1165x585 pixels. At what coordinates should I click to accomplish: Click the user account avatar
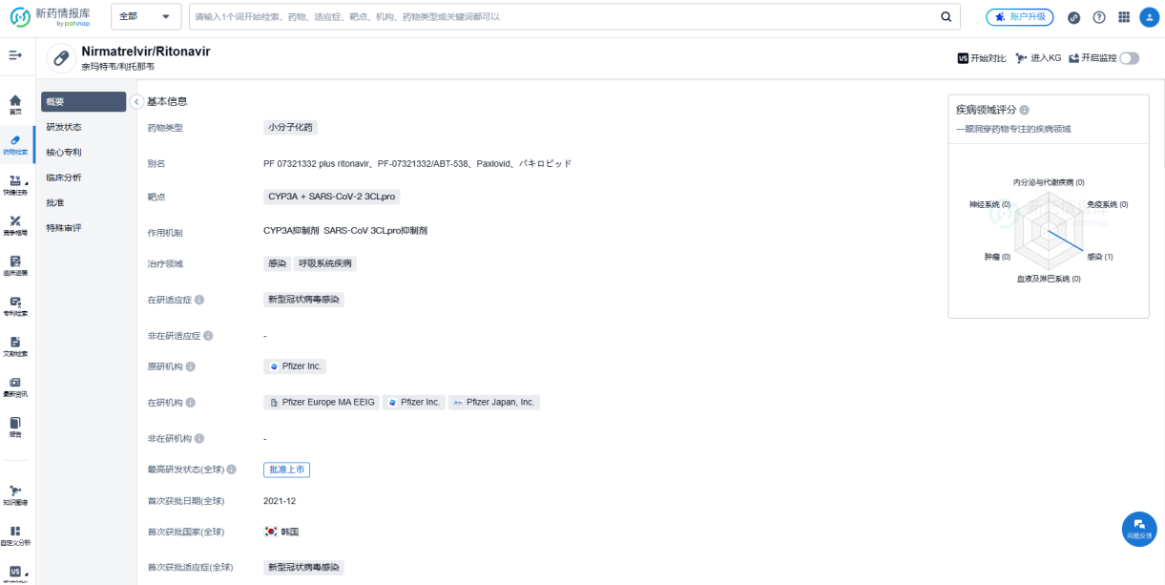[1149, 17]
